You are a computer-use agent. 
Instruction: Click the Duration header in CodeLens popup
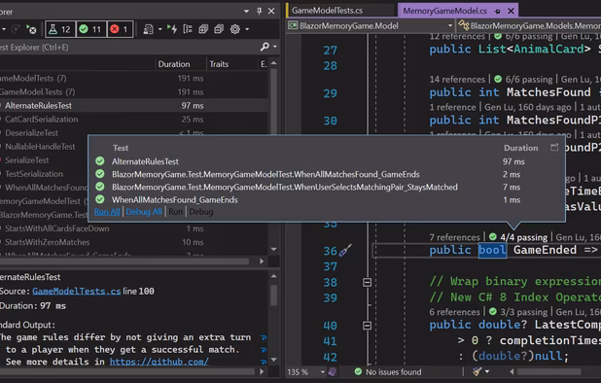[521, 148]
